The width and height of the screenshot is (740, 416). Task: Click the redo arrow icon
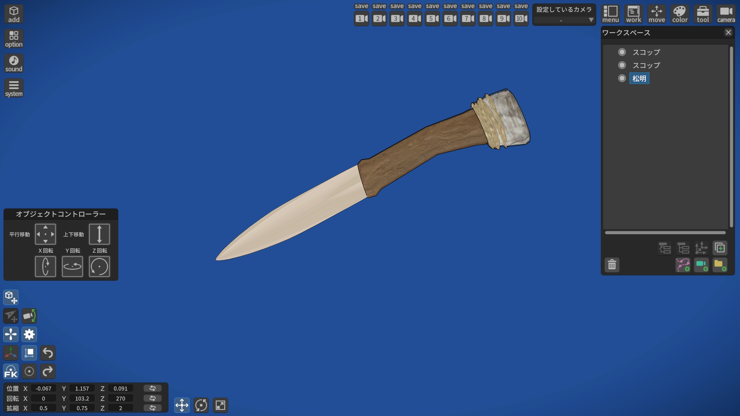tap(48, 371)
